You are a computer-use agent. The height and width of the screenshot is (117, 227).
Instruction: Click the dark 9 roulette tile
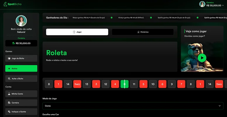click(172, 84)
